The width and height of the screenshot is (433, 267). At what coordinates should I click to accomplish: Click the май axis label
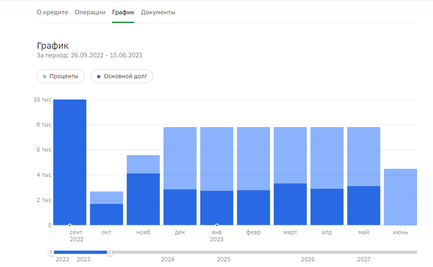[364, 232]
